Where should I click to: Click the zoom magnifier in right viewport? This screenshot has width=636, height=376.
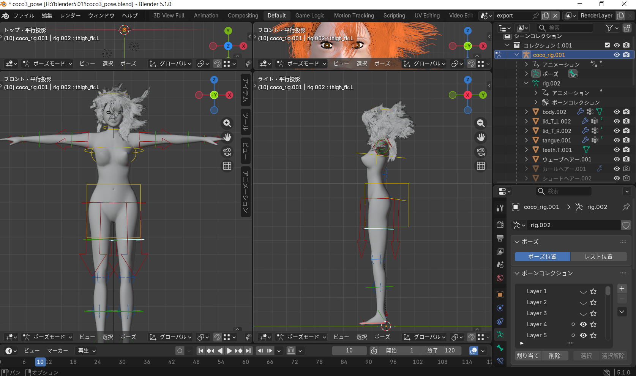click(x=481, y=123)
